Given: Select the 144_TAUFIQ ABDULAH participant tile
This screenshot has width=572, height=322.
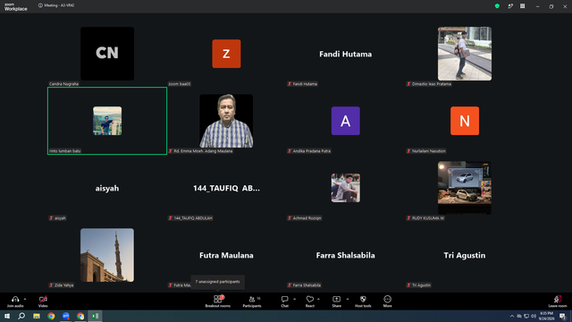Looking at the screenshot, I should 226,188.
